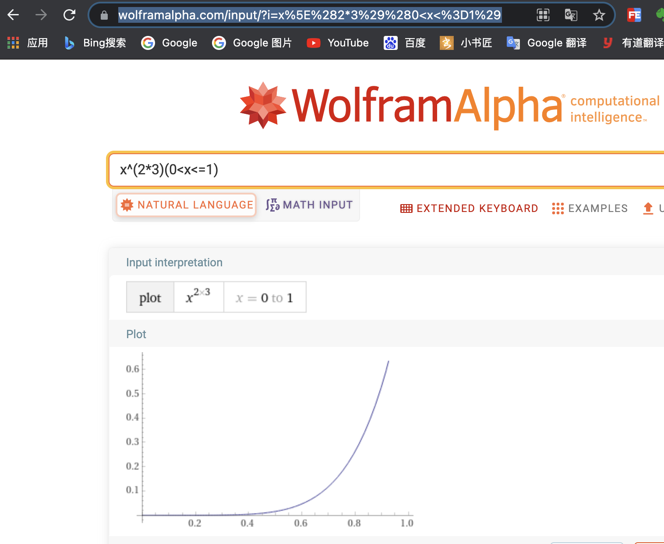Viewport: 664px width, 544px height.
Task: Click the QR code icon in address bar
Action: click(543, 15)
